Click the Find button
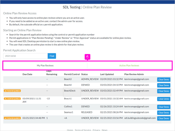 [x=52, y=56]
